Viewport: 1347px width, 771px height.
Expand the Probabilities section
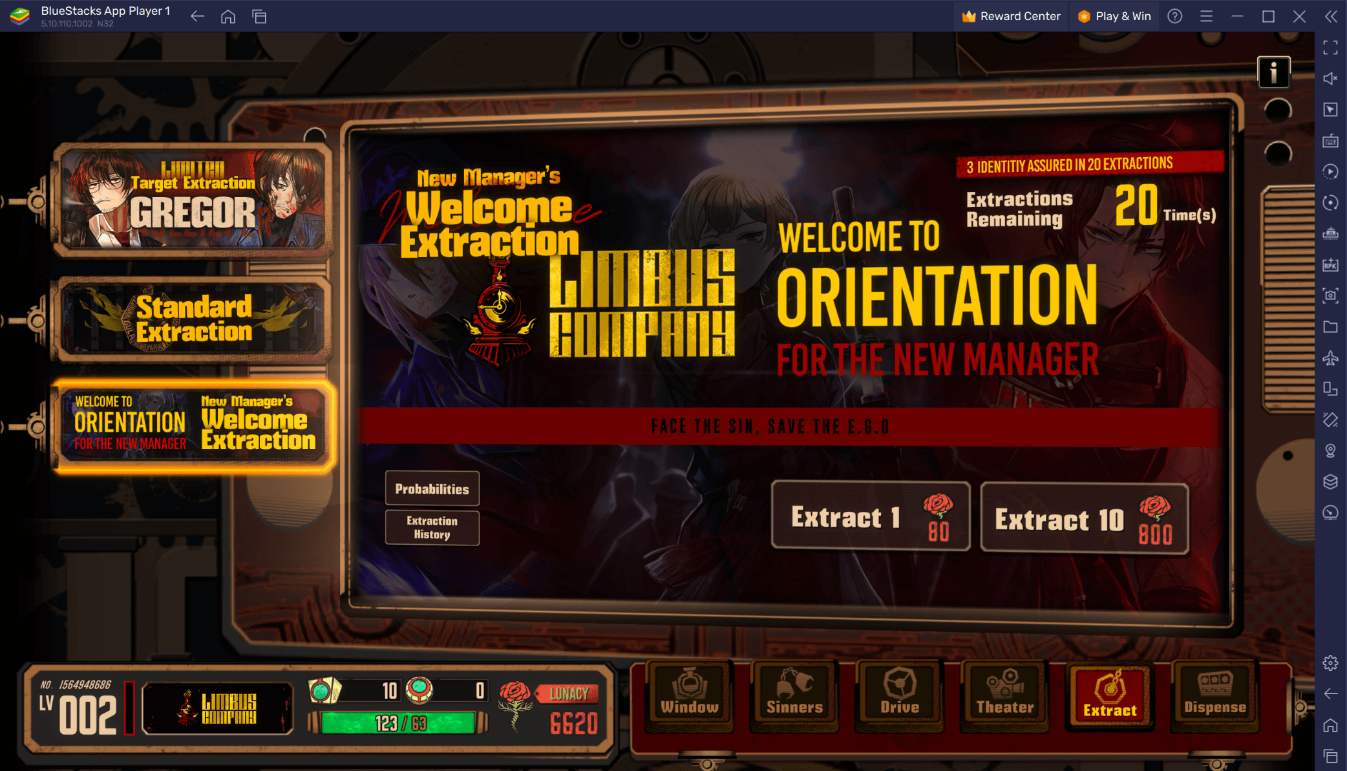click(430, 489)
